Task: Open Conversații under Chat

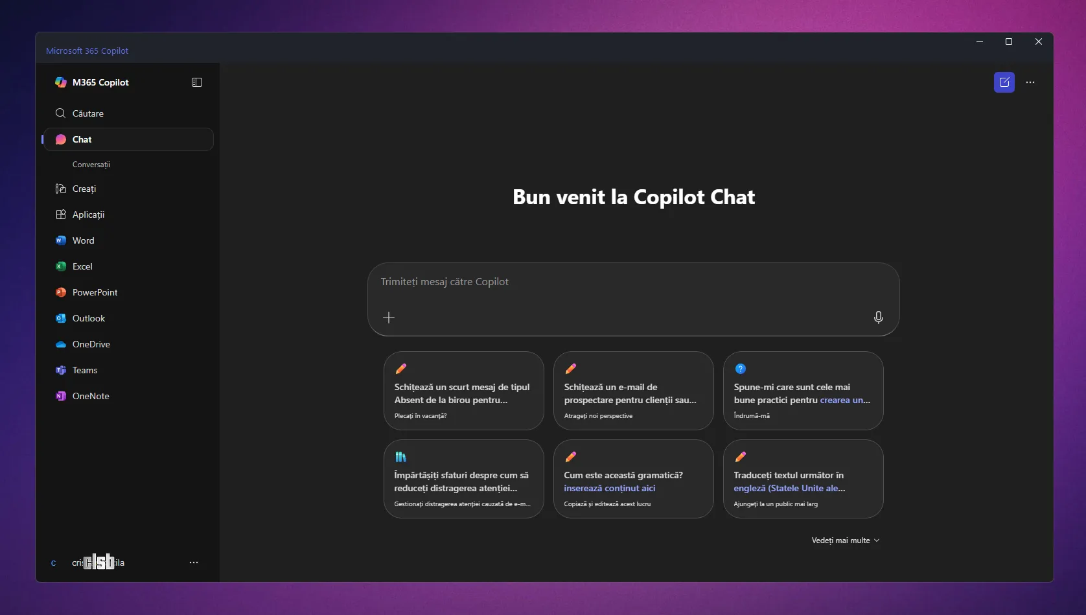Action: click(x=91, y=165)
